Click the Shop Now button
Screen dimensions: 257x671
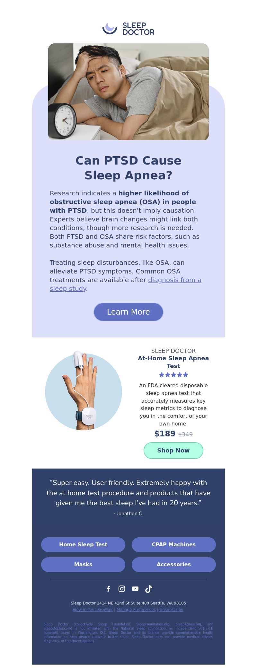(x=173, y=450)
